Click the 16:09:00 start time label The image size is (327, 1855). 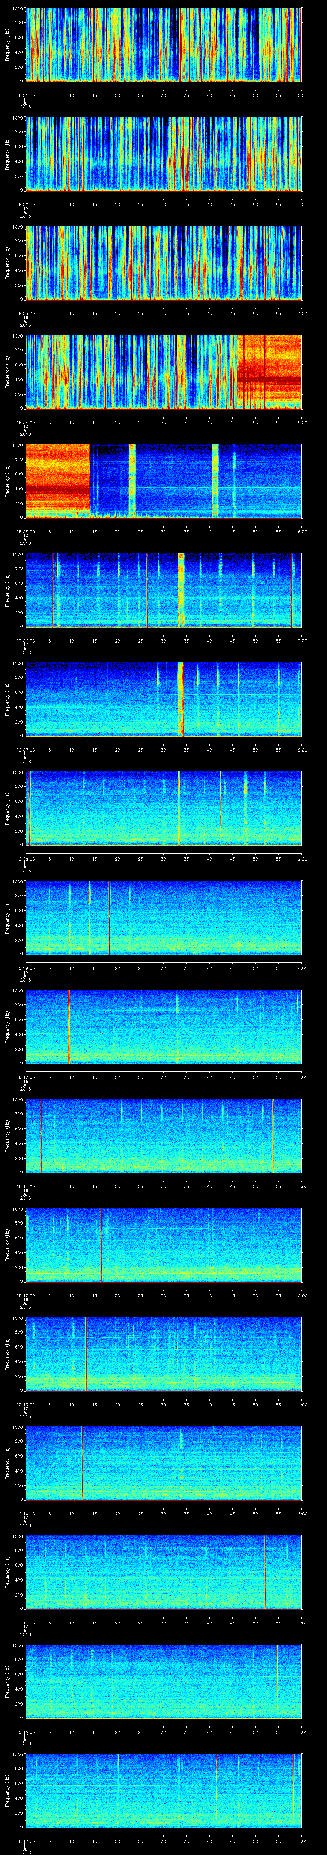click(x=26, y=968)
